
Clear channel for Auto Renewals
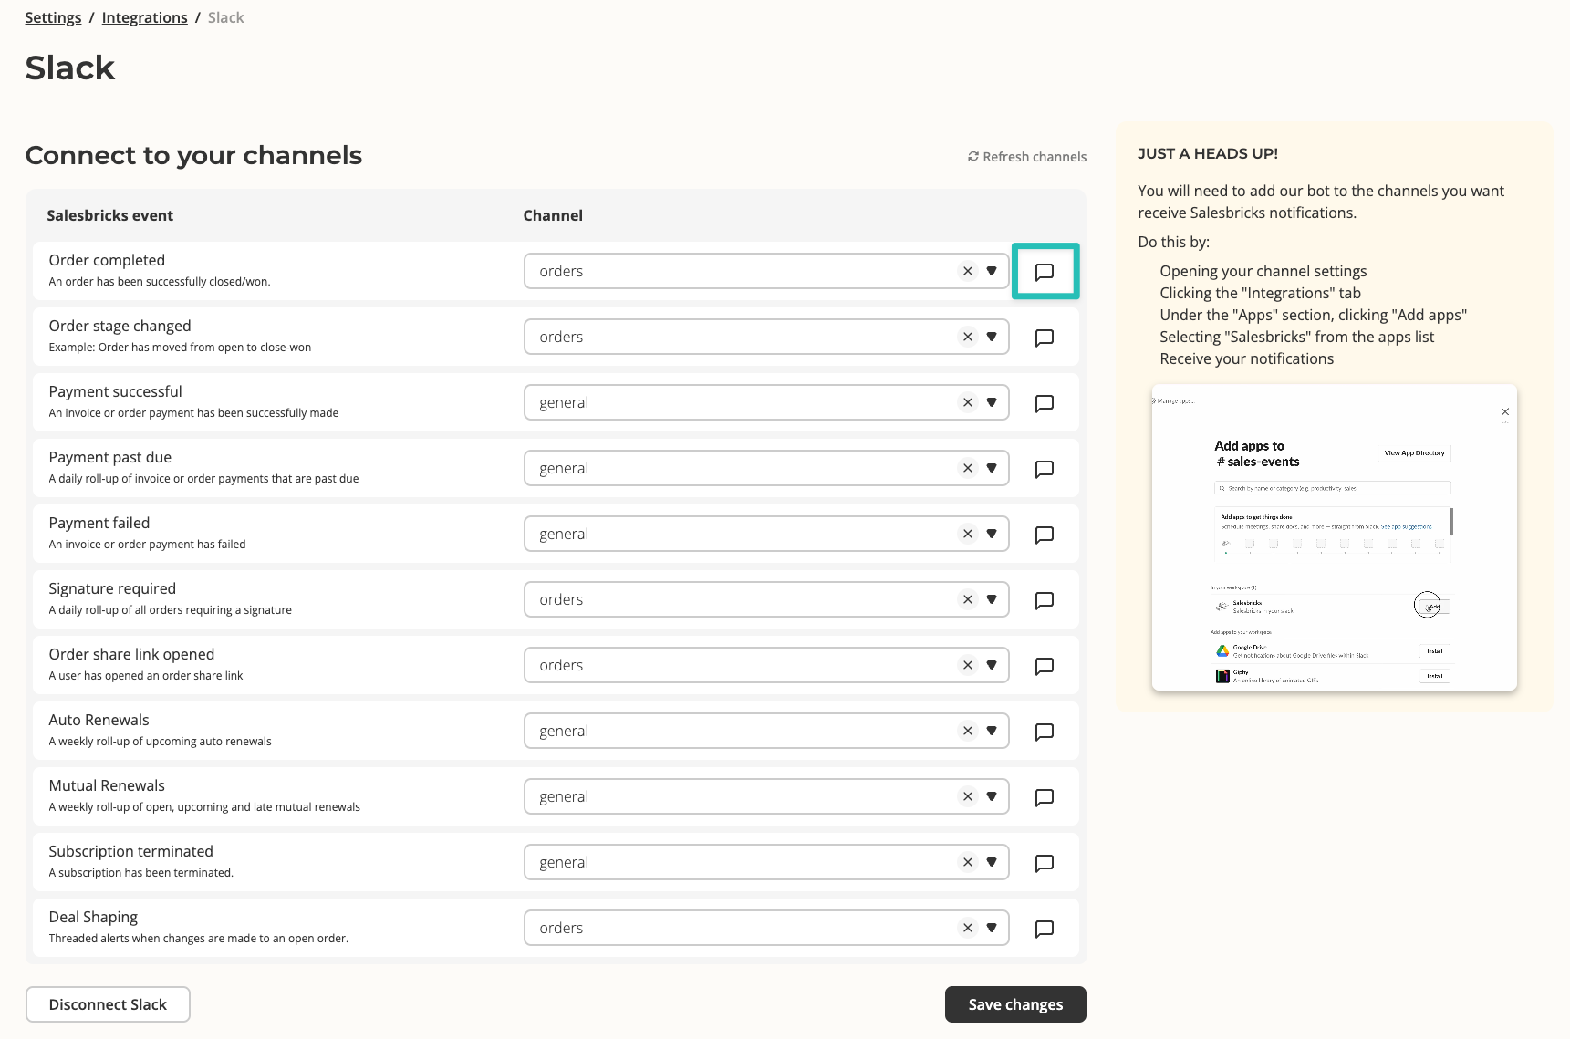click(968, 731)
